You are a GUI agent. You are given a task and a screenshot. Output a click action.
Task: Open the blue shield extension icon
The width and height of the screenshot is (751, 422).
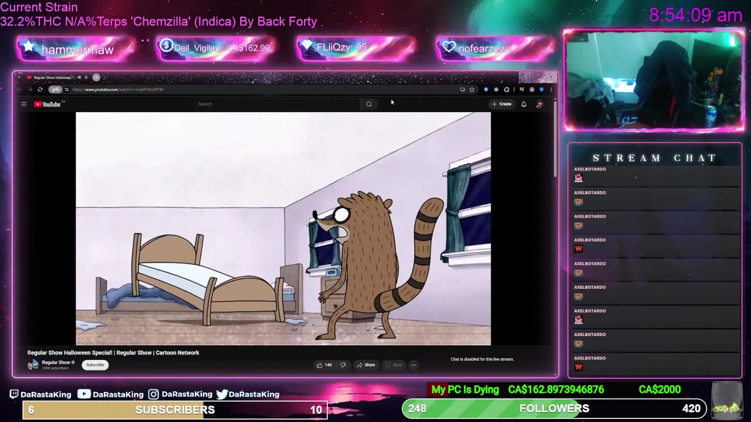pos(486,90)
